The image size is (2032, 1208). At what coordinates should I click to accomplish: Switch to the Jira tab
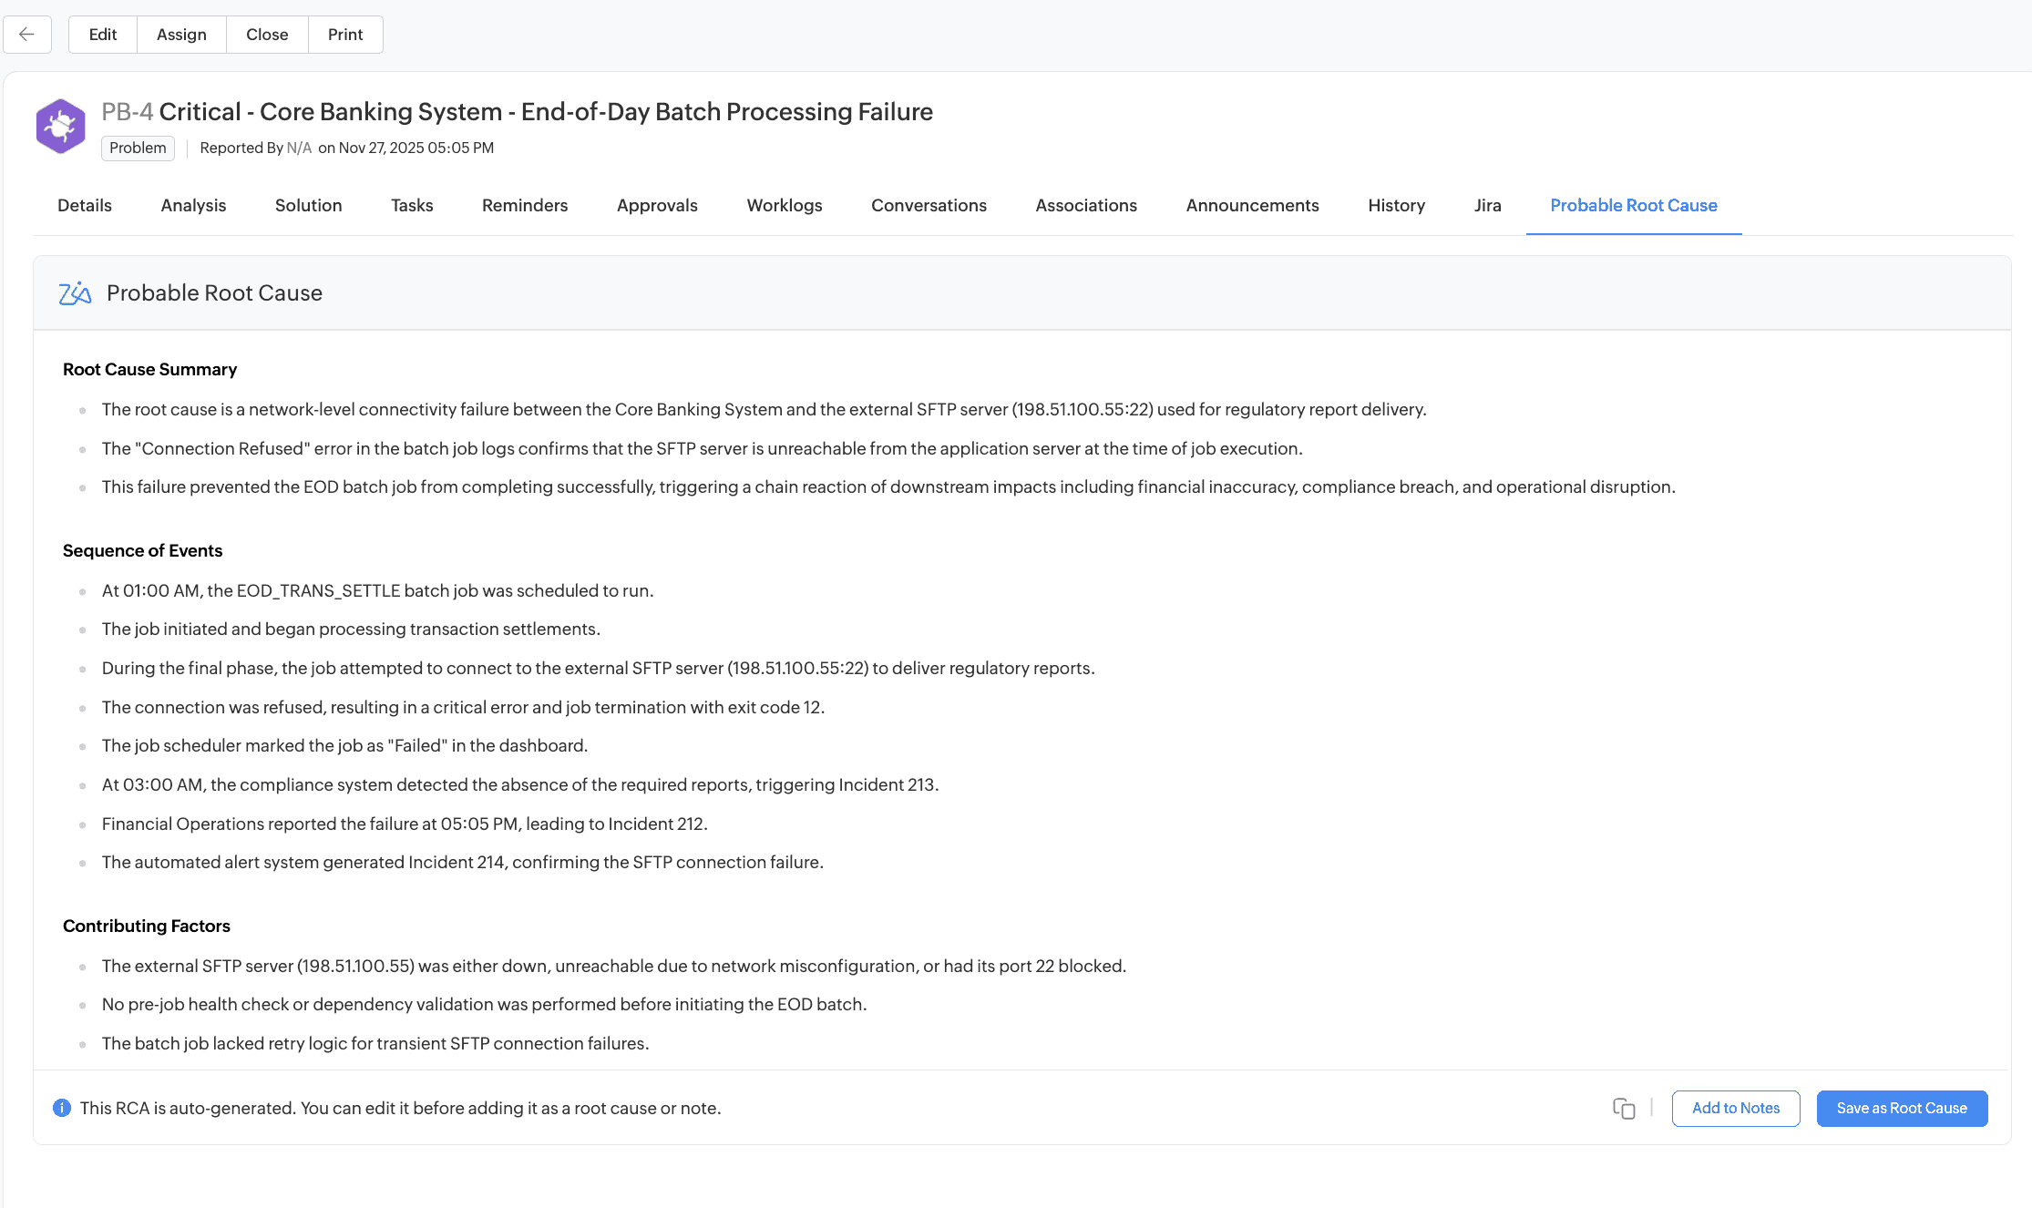1487,205
